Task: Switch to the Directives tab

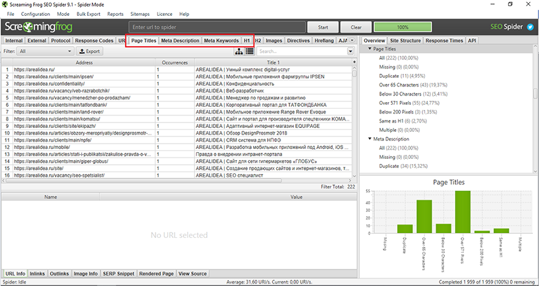Action: (298, 41)
